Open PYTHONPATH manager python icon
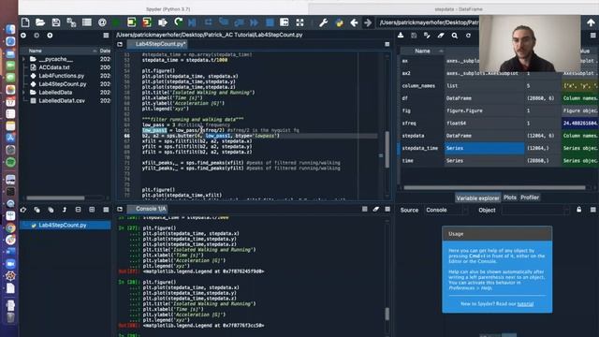Screen dimensions: 599x337 [339, 22]
